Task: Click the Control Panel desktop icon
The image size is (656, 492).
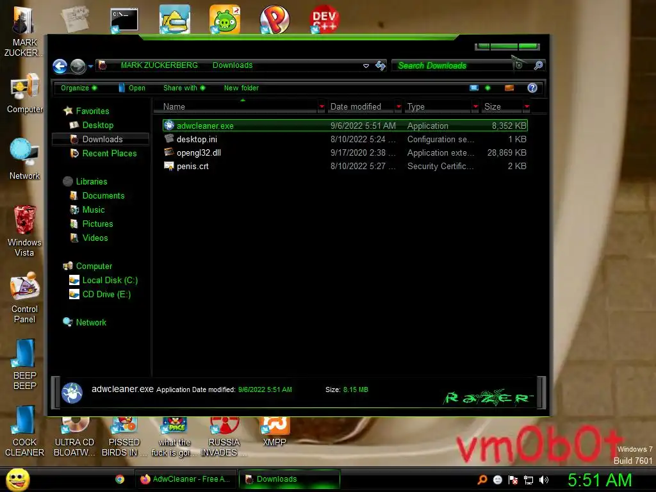Action: coord(25,297)
